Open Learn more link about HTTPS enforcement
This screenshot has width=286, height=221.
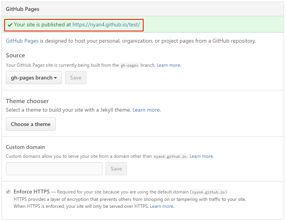(162, 206)
